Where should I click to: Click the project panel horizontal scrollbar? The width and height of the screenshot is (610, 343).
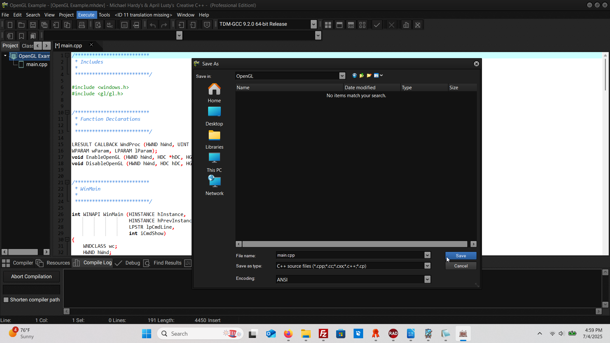[23, 252]
